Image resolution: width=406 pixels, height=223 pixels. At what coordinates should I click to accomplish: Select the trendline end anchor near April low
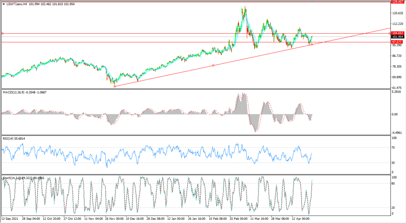coord(312,44)
